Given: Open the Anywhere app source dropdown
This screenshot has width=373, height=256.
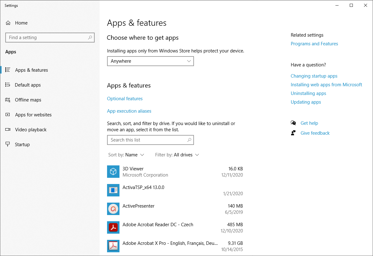Looking at the screenshot, I should pos(151,61).
